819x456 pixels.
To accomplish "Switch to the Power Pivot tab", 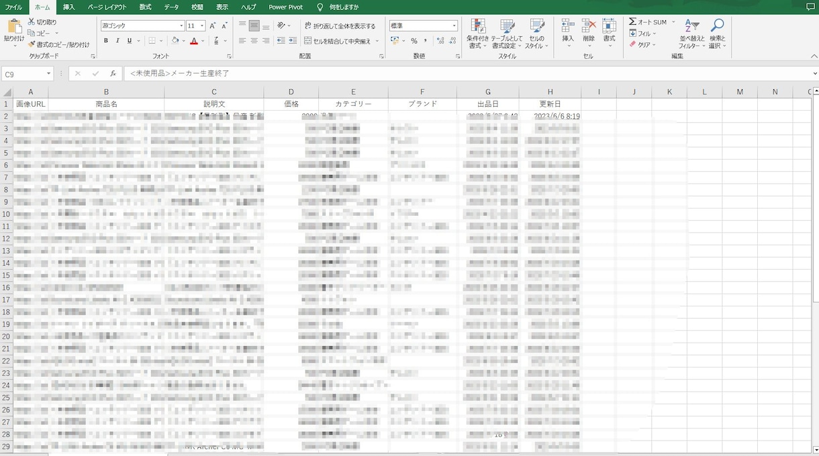I will coord(285,7).
